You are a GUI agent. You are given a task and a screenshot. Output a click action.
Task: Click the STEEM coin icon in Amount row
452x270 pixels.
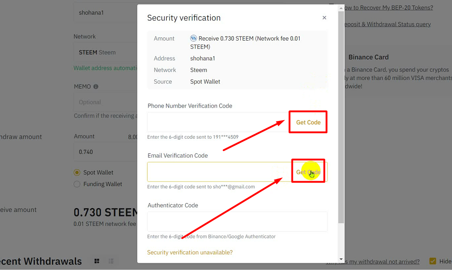tap(193, 38)
